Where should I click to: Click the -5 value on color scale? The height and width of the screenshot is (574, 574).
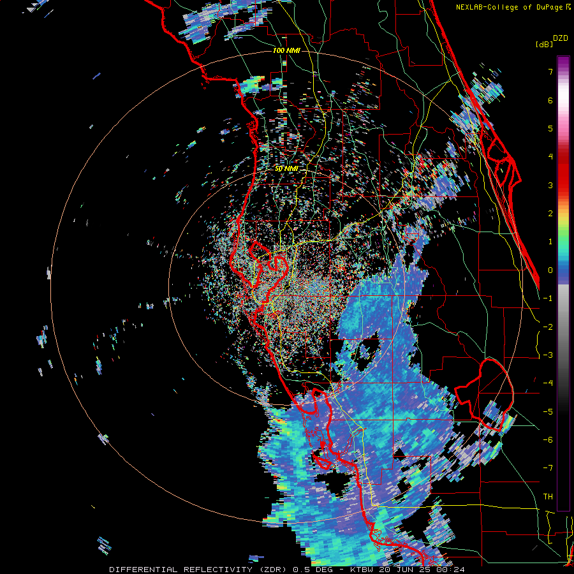tap(548, 411)
